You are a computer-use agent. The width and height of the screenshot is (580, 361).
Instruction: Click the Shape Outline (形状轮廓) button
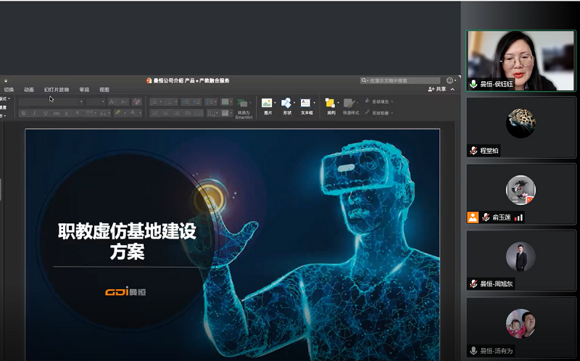[x=380, y=113]
